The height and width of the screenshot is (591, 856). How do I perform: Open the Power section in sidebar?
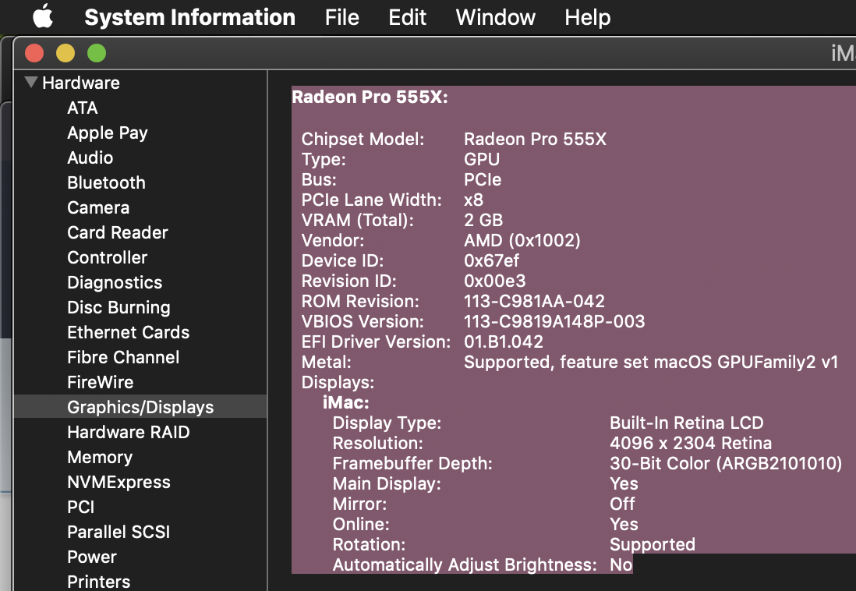coord(92,557)
